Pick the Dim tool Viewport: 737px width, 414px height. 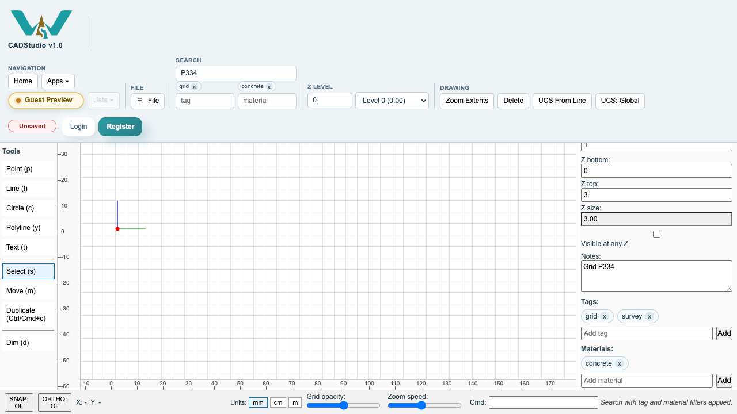(x=28, y=343)
